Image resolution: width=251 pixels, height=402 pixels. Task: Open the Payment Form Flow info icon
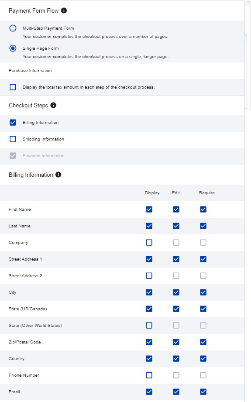tap(64, 10)
